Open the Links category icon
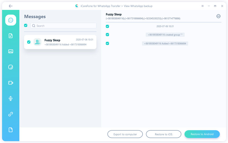The image size is (228, 143). click(11, 114)
